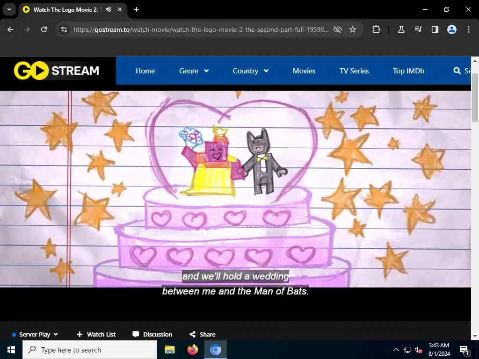The image size is (479, 359).
Task: Select the Chrome taskbar icon
Action: pyautogui.click(x=215, y=350)
